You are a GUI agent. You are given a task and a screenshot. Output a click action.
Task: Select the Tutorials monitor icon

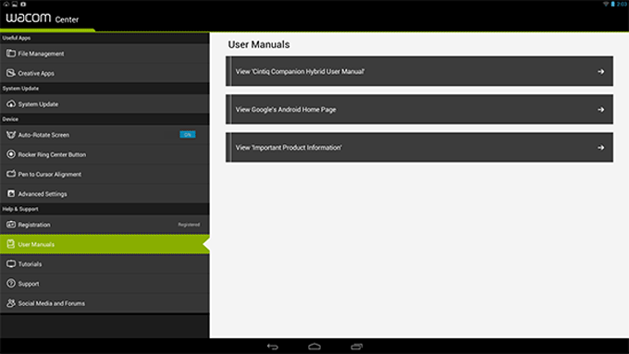(x=11, y=263)
